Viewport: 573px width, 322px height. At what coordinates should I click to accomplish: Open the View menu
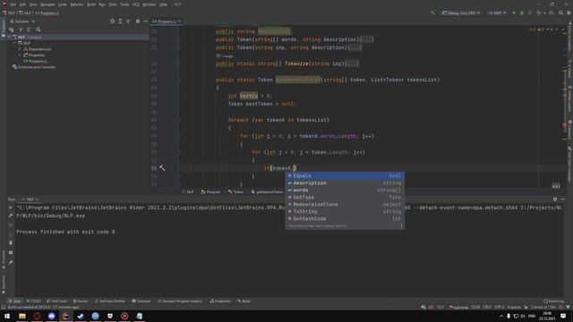pyautogui.click(x=33, y=4)
